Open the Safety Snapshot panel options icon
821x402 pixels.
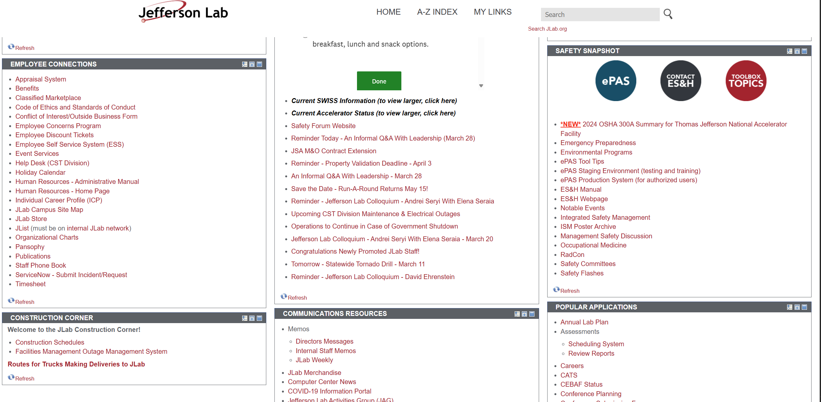click(790, 51)
